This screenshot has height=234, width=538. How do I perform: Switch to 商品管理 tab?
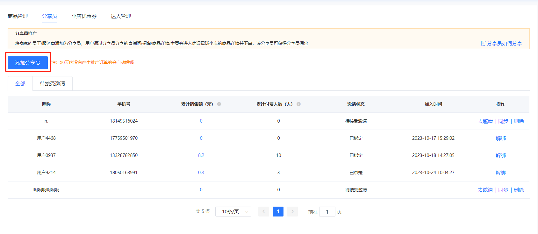point(18,16)
